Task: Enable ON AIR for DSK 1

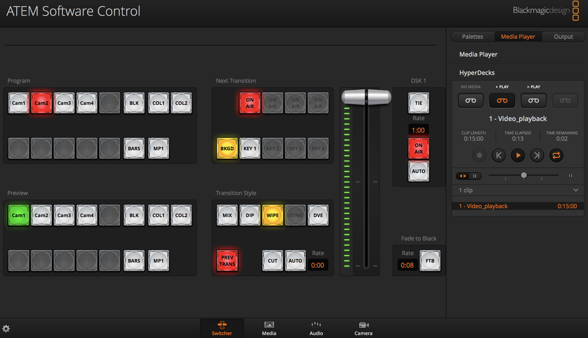Action: point(418,148)
